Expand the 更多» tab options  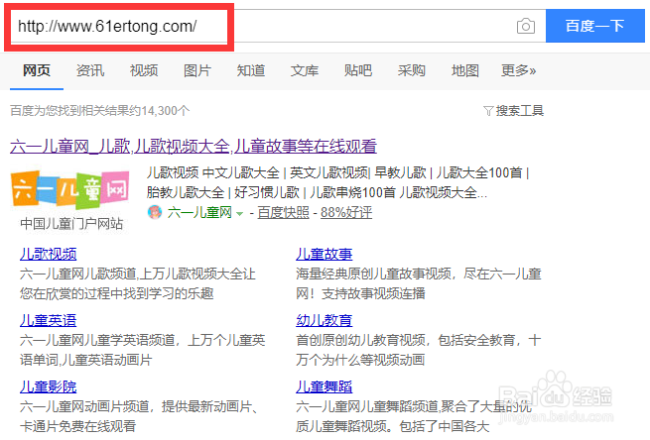pyautogui.click(x=518, y=70)
